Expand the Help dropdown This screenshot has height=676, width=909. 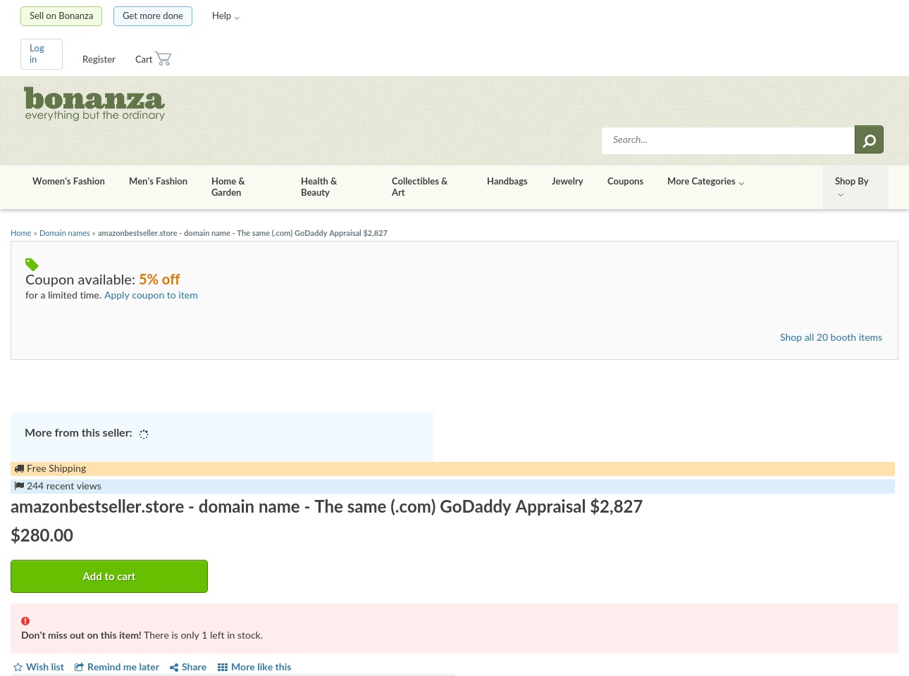tap(225, 15)
